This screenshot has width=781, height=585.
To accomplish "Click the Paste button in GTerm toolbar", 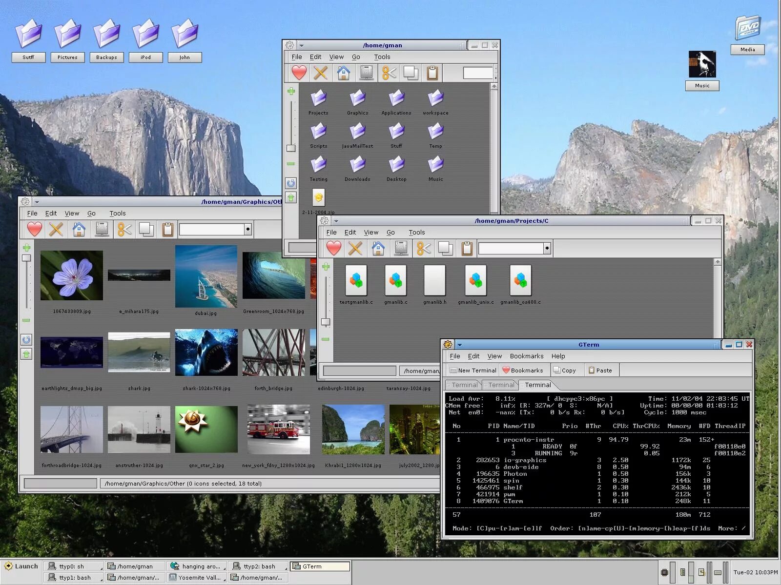I will point(600,370).
